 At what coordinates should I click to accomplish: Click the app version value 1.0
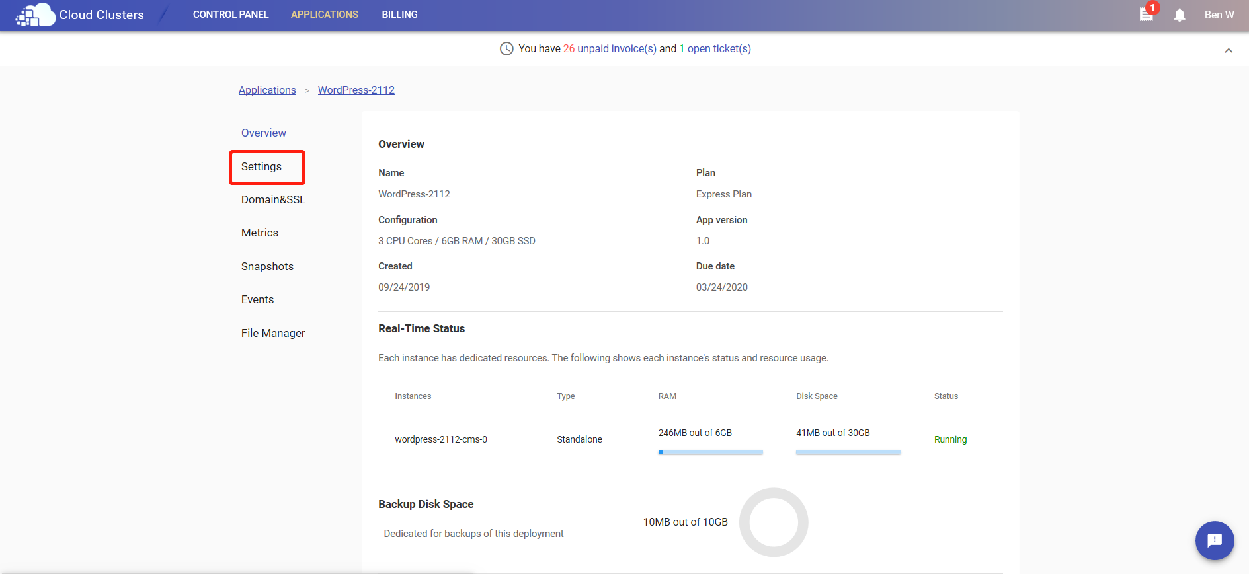703,241
